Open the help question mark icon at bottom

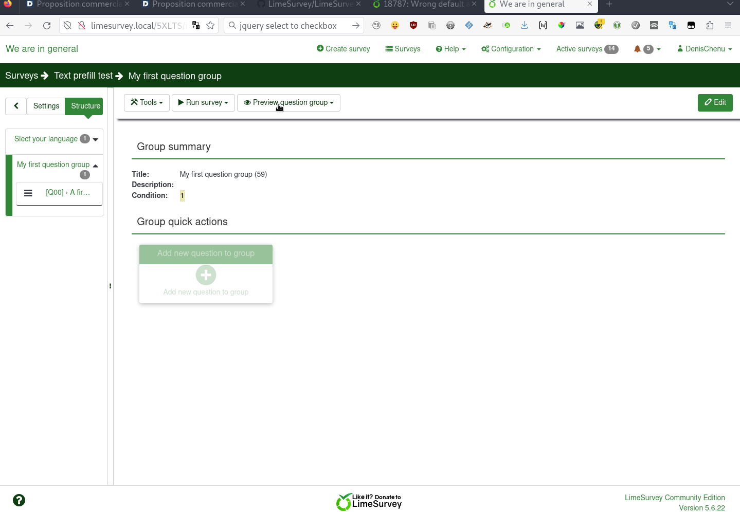[x=19, y=500]
